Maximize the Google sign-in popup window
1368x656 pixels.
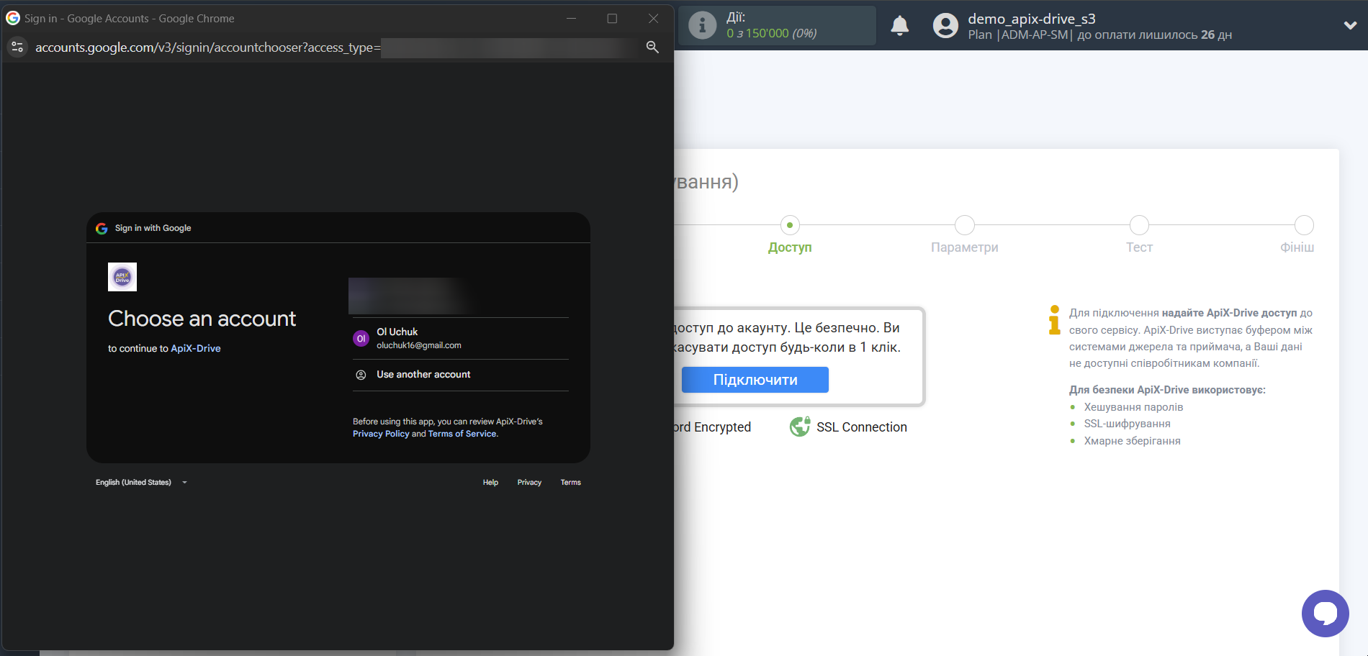612,19
